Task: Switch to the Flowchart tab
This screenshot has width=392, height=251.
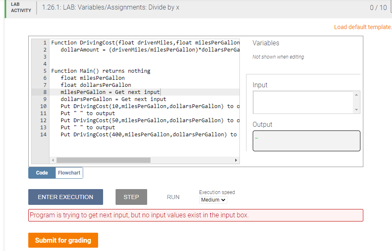Action: coord(69,172)
